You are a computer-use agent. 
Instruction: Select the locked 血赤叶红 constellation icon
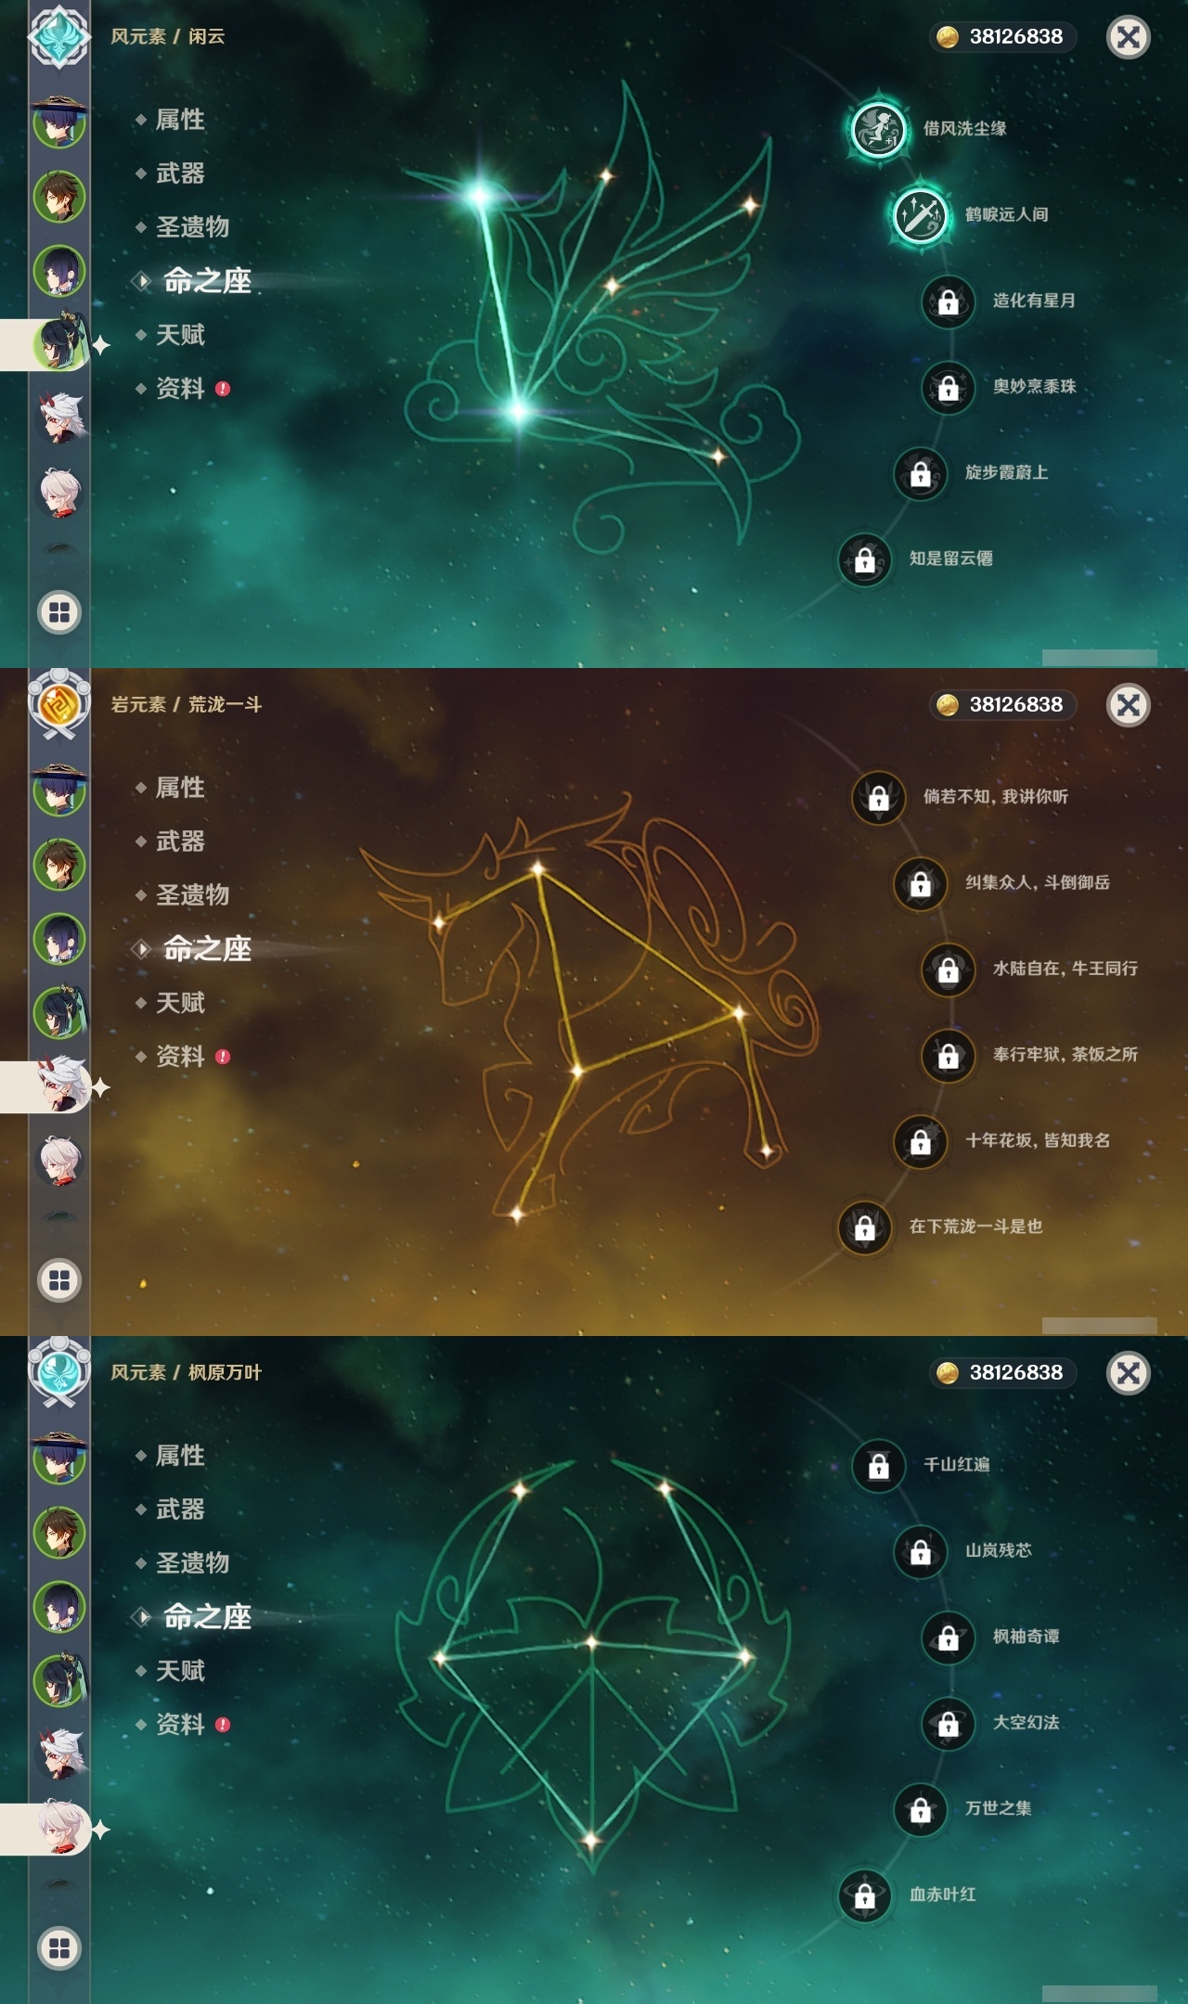[864, 1895]
